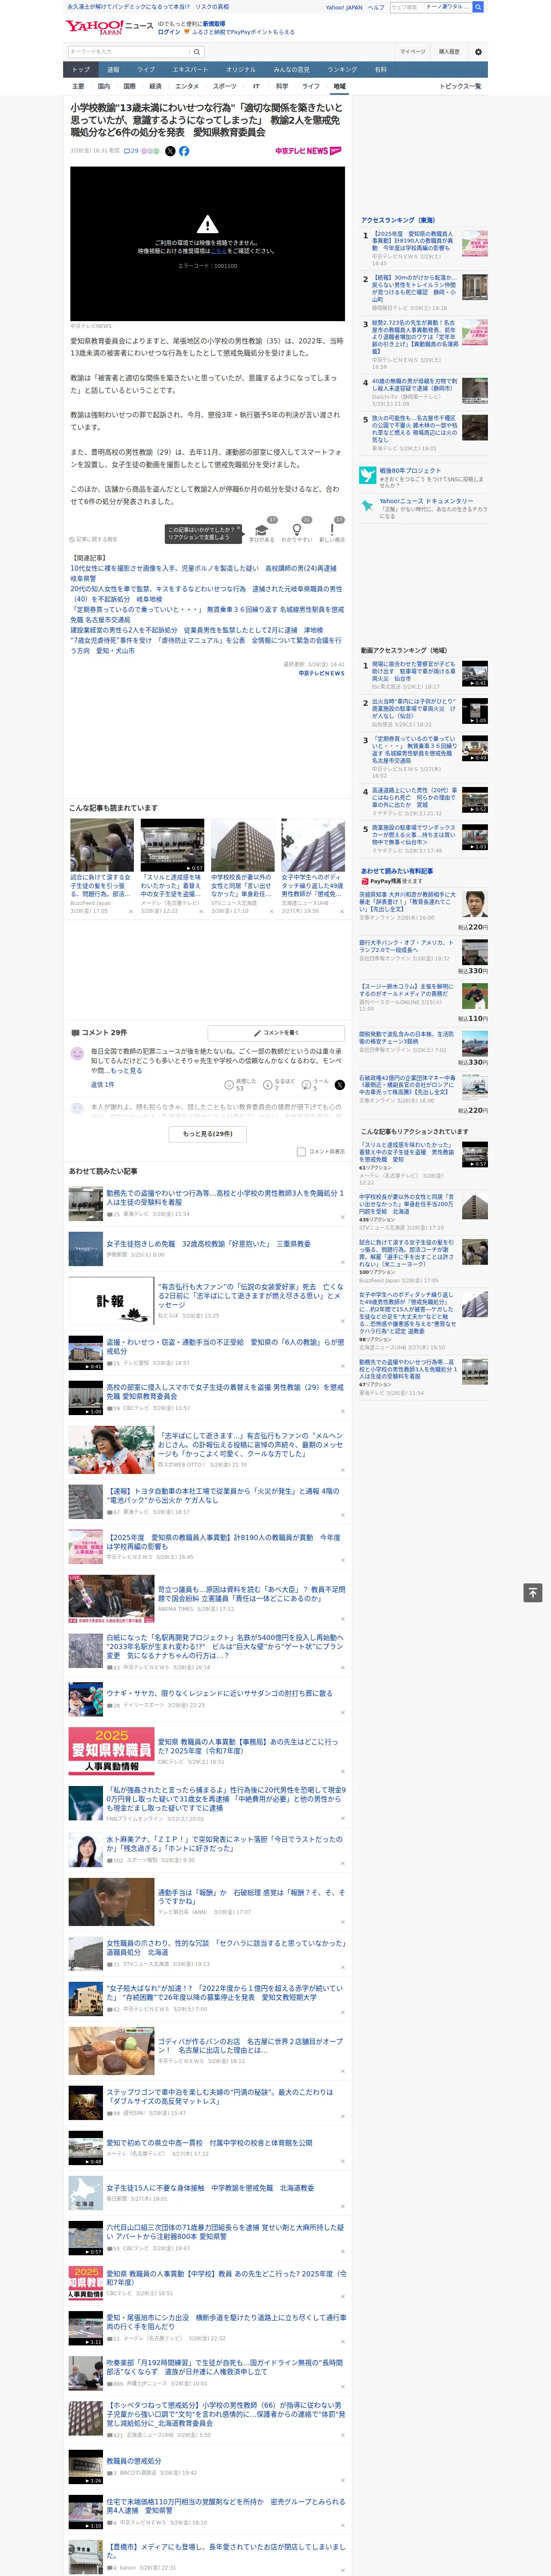Open the スポーツ category
Viewport: 551px width, 2576px height.
click(x=225, y=86)
